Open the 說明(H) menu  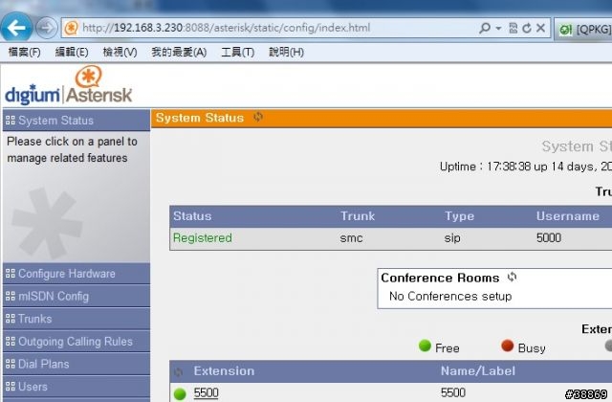click(286, 52)
